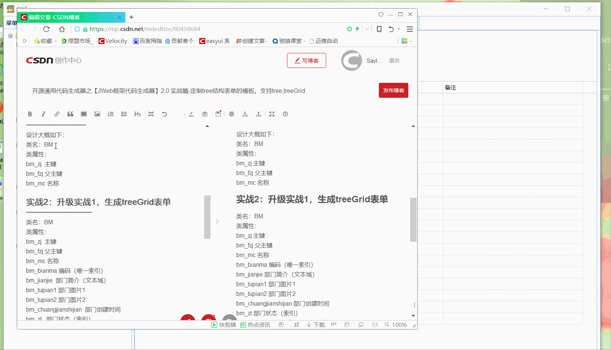
Task: Open the editor Markdown help
Action: (x=285, y=114)
